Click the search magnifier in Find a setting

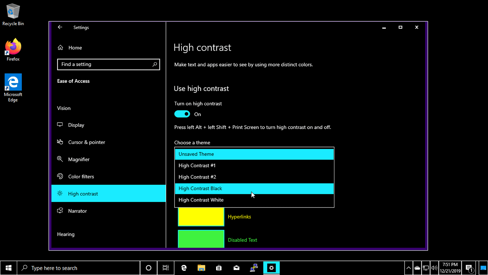click(154, 64)
